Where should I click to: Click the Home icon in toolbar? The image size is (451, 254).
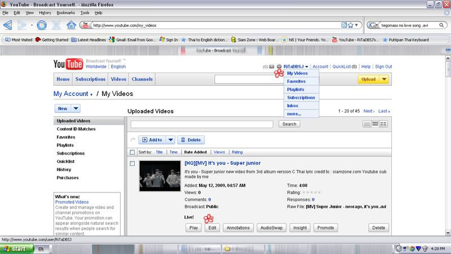71,25
